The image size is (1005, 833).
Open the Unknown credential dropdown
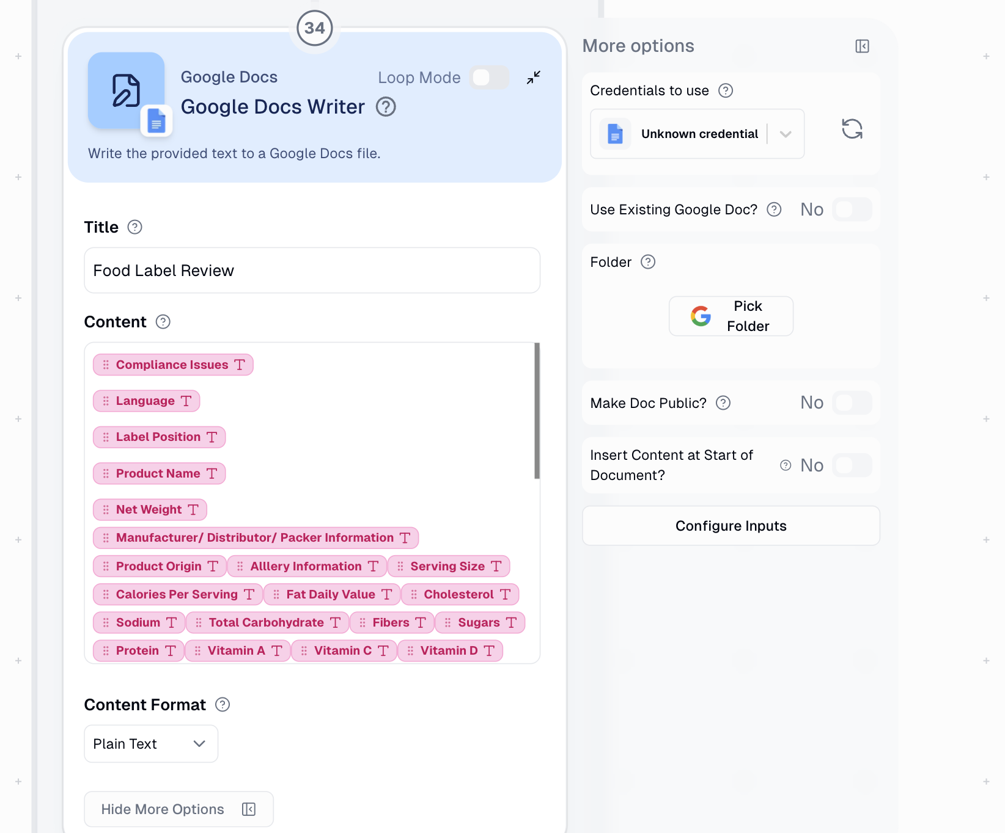click(697, 134)
